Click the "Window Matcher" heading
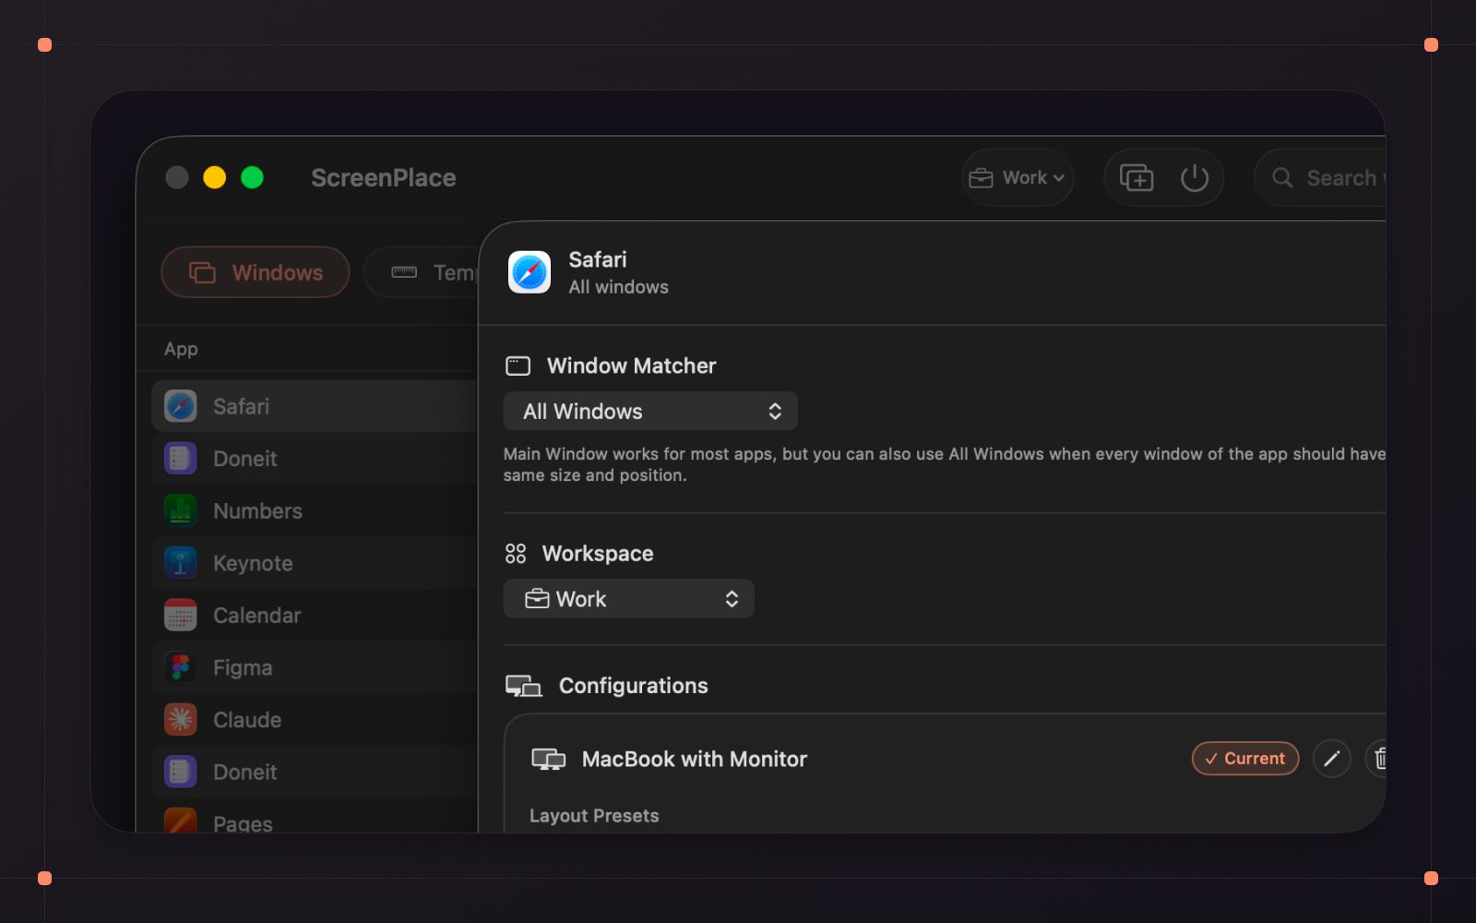 tap(632, 366)
